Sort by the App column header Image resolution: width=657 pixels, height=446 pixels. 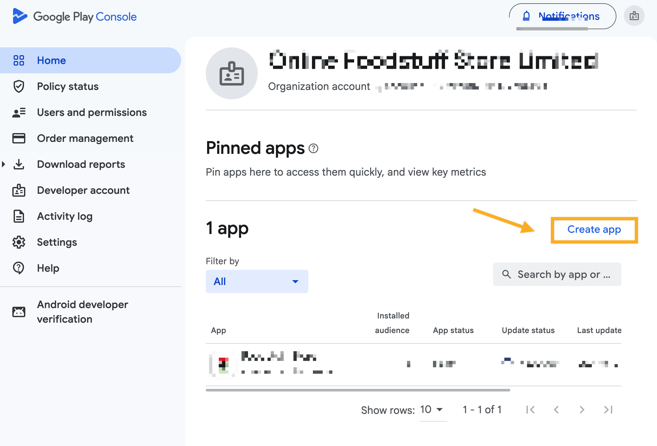218,330
